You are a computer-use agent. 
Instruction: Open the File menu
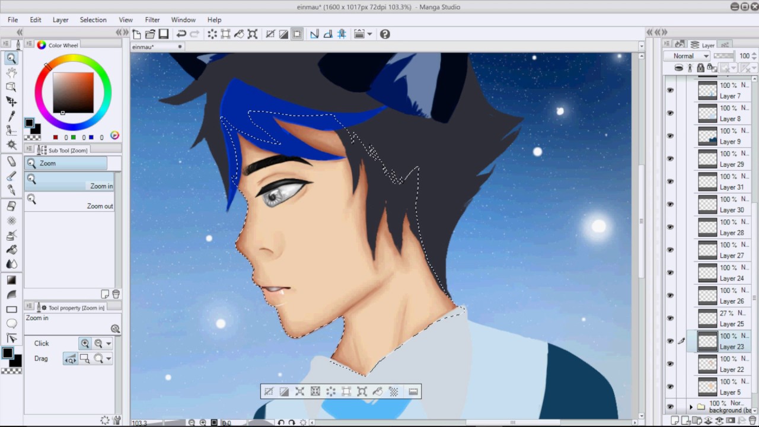tap(13, 20)
